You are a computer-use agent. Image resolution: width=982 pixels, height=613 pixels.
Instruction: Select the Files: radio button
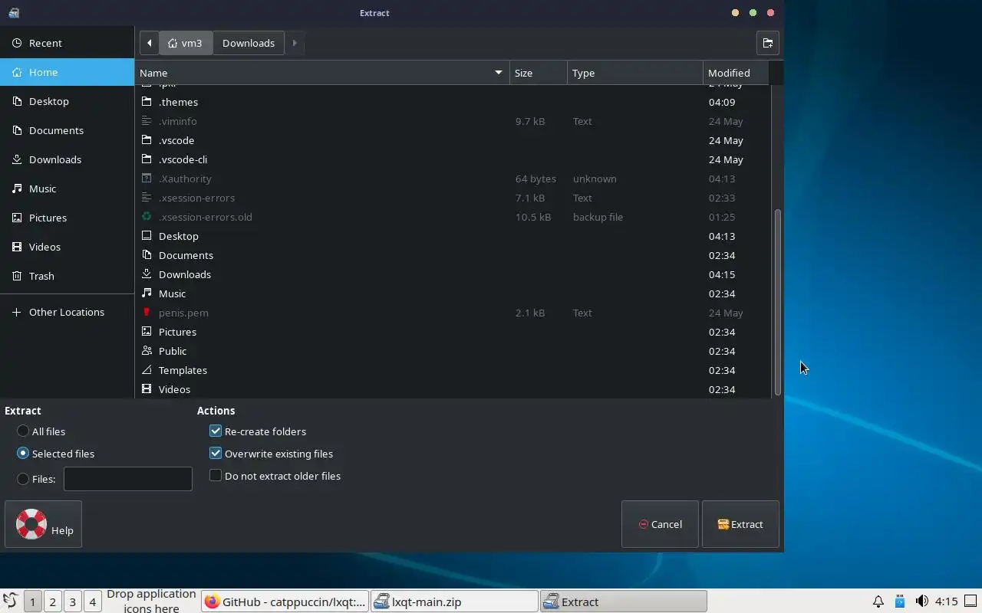point(23,479)
